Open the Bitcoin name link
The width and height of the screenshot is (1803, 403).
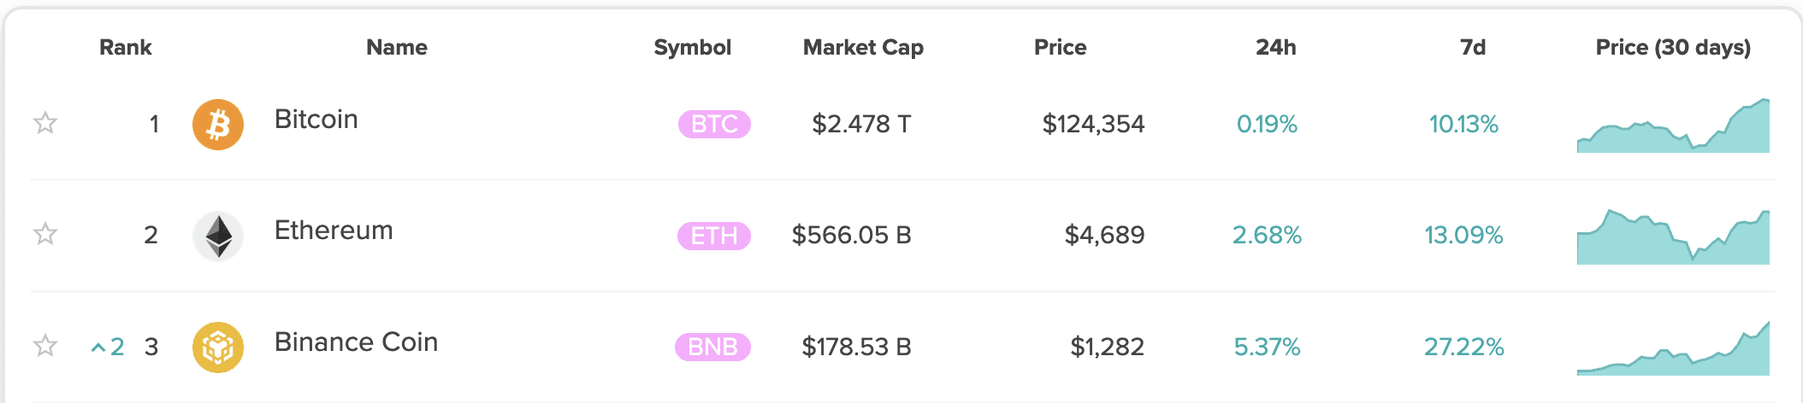(316, 120)
